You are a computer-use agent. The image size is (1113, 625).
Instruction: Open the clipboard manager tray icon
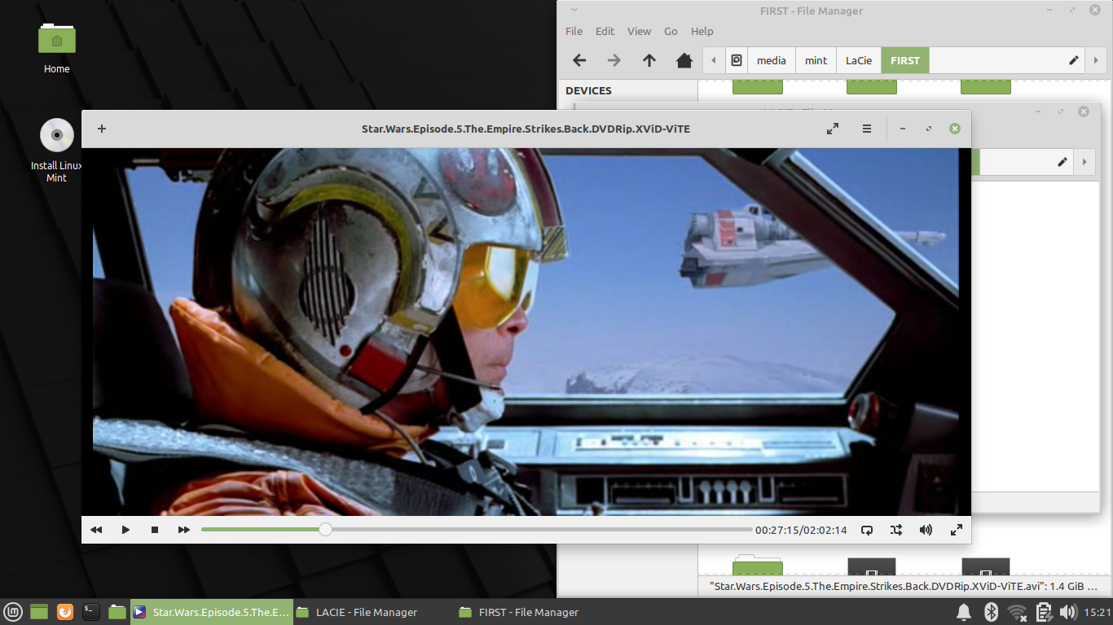point(1044,612)
